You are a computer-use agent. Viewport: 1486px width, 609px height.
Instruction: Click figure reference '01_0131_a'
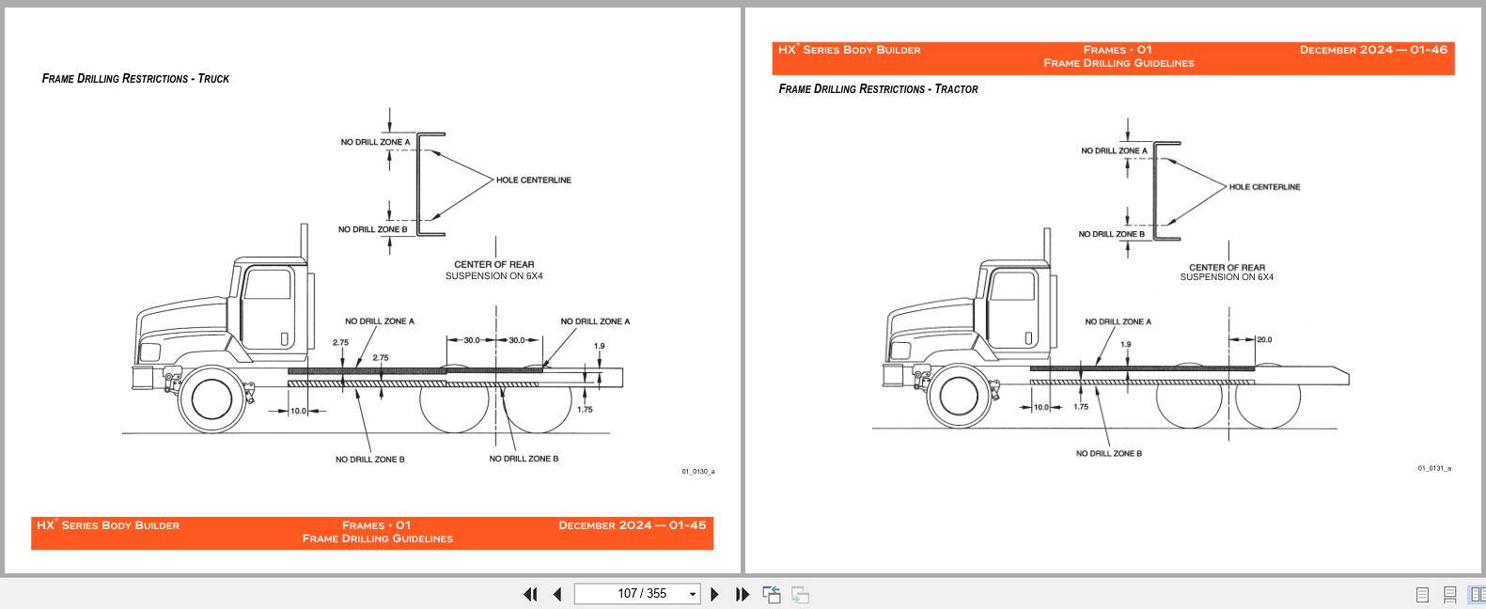tap(1434, 468)
